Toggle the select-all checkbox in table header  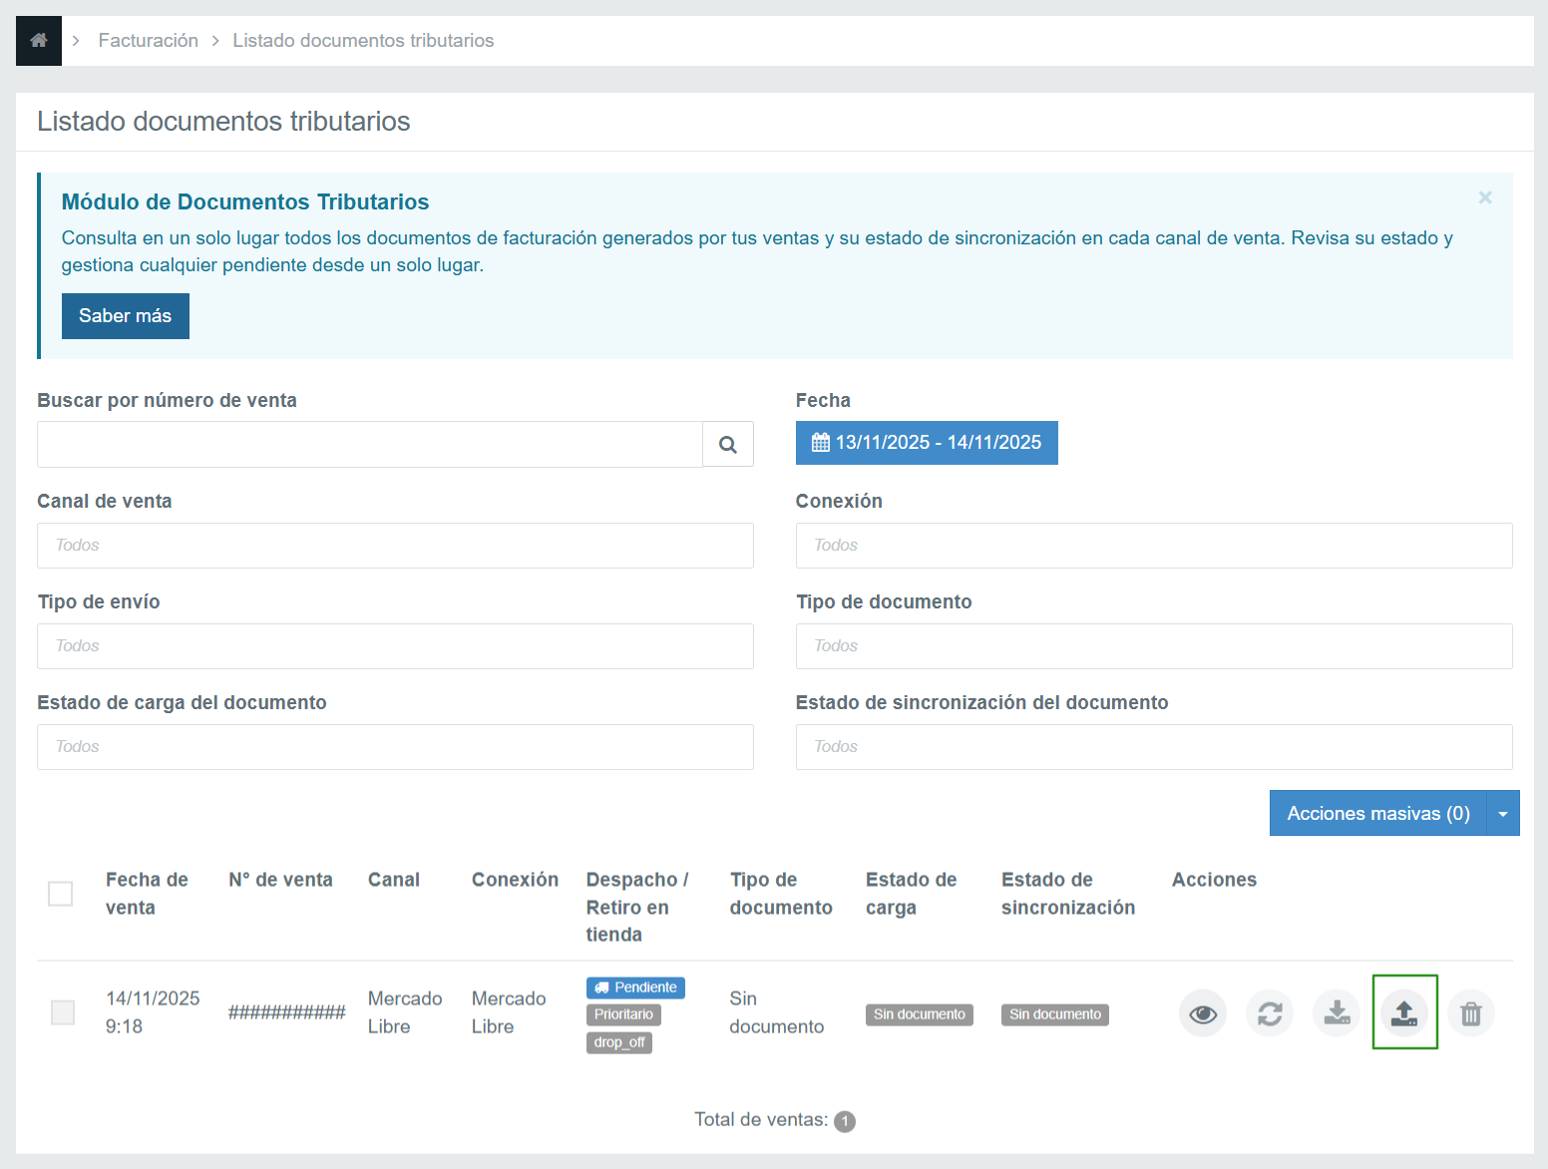coord(61,894)
